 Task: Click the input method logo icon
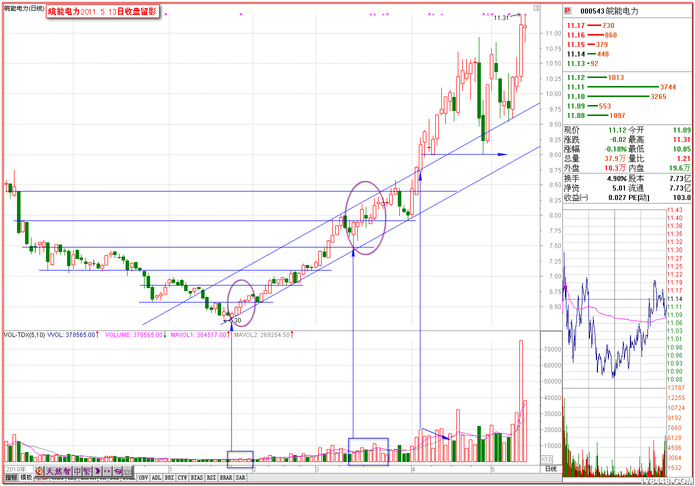click(x=40, y=471)
